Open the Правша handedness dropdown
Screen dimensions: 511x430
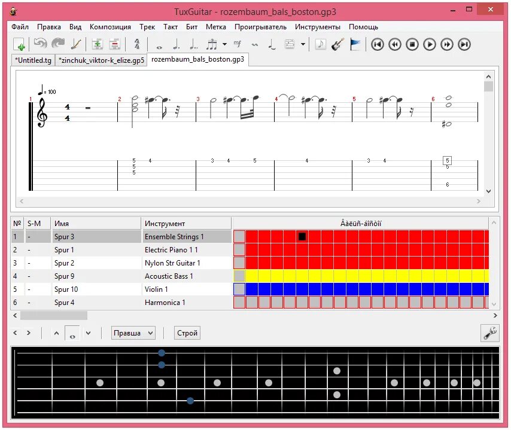[x=133, y=333]
